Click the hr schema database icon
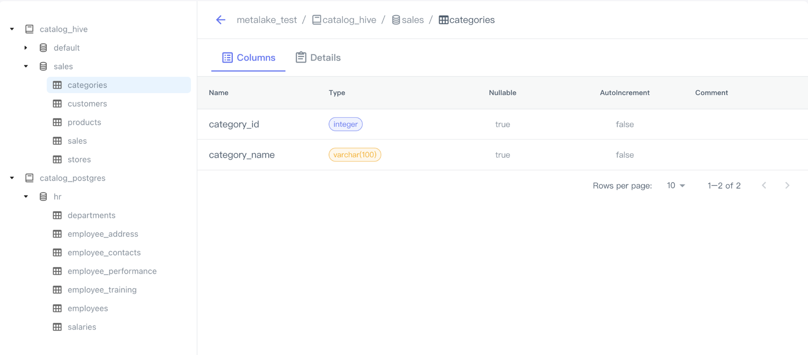The height and width of the screenshot is (355, 808). (x=43, y=196)
